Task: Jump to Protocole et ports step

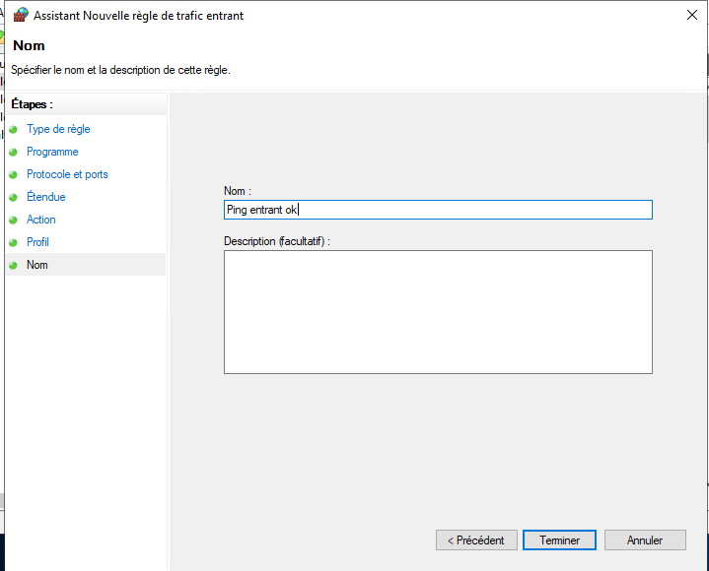Action: point(67,174)
